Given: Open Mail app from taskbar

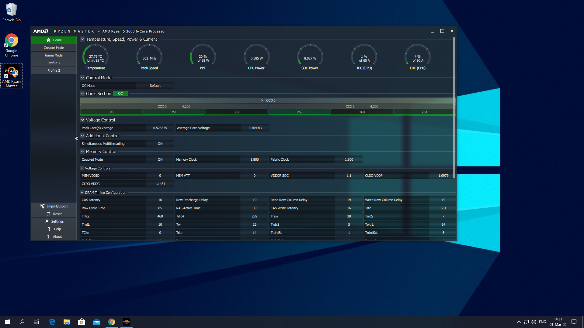Looking at the screenshot, I should point(97,322).
